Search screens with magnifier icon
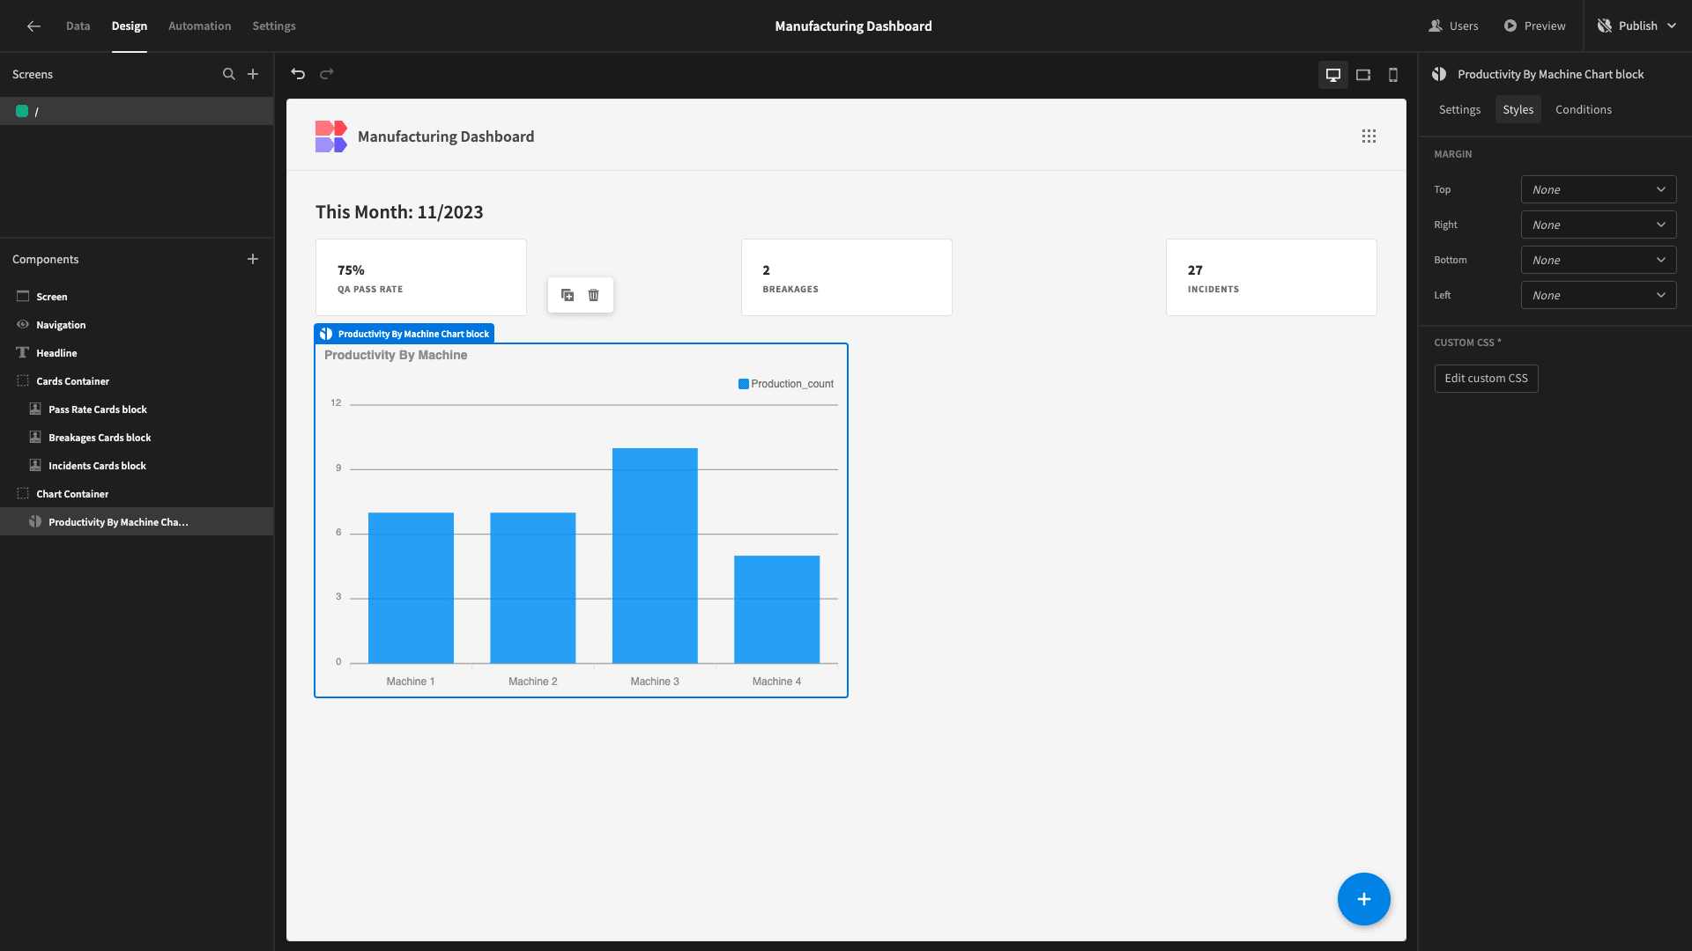The height and width of the screenshot is (951, 1692). click(x=229, y=74)
